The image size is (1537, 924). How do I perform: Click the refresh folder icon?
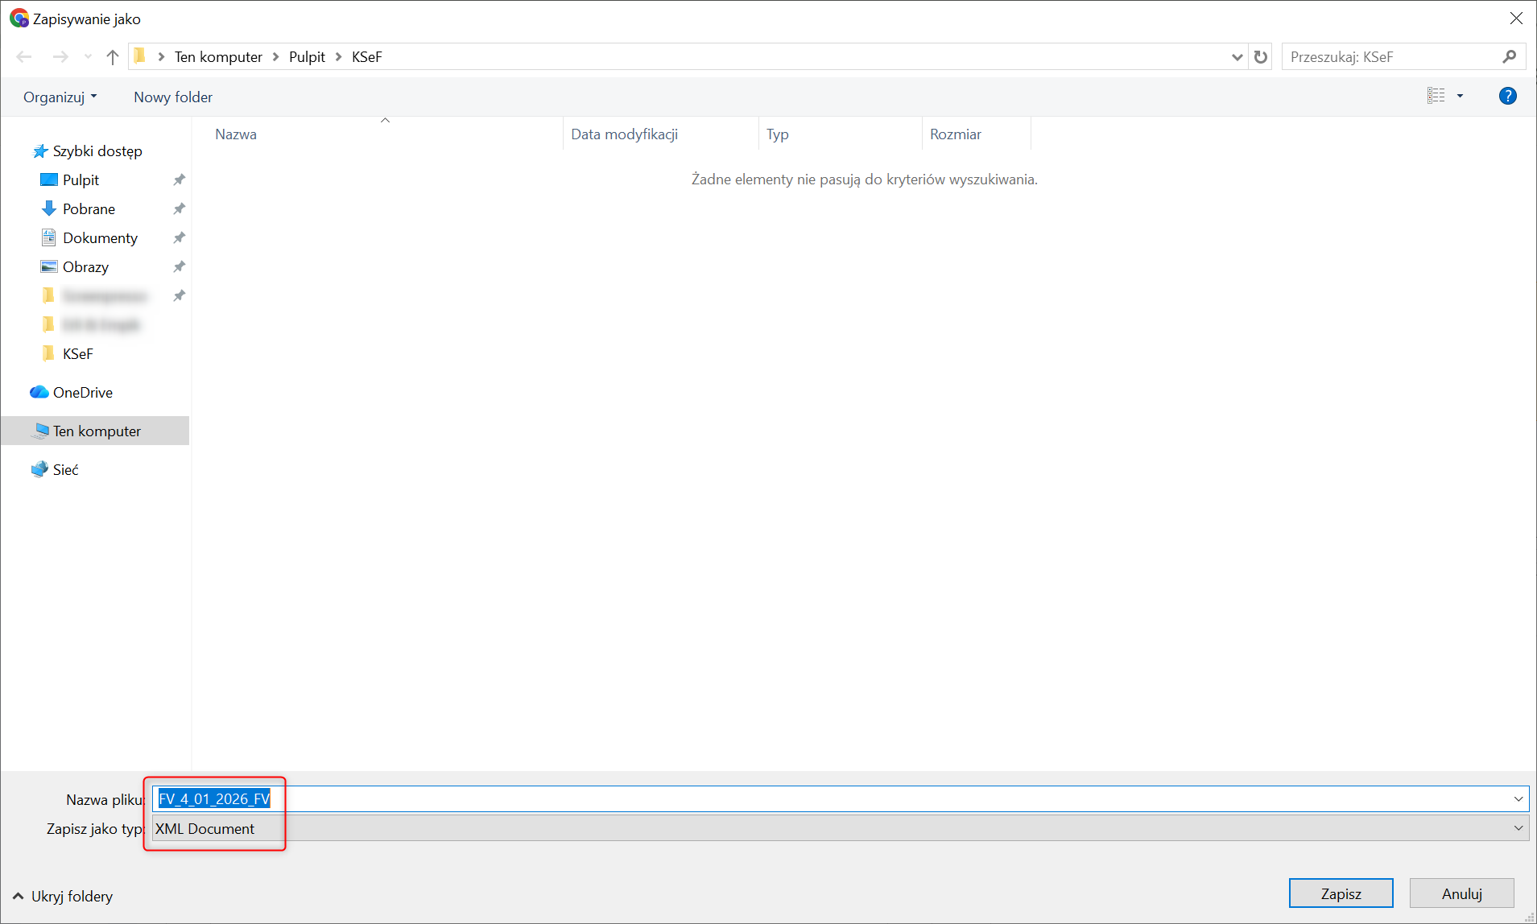1261,57
